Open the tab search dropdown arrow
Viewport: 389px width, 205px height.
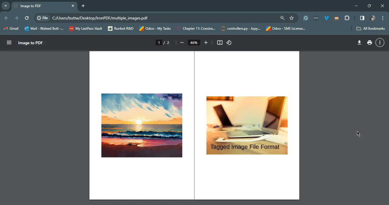point(5,6)
